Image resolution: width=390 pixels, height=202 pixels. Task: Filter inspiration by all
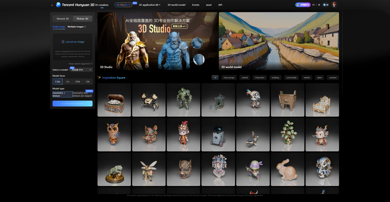[215, 78]
